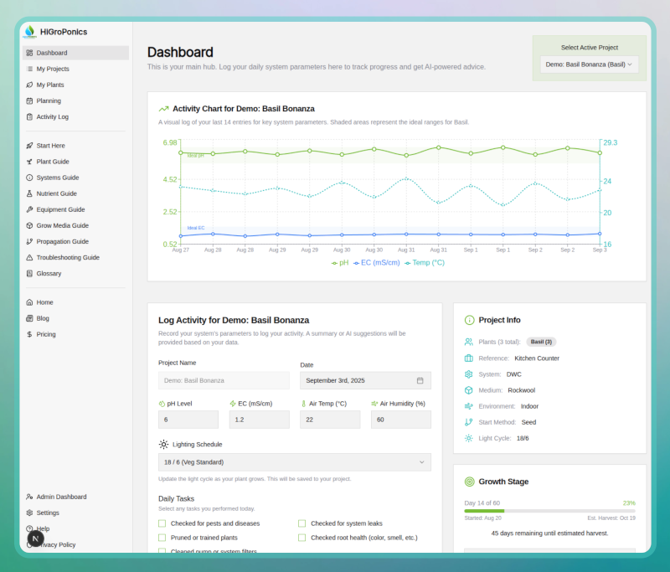This screenshot has width=670, height=572.
Task: Enable 'Pruned or trained plants' checkbox
Action: click(162, 538)
